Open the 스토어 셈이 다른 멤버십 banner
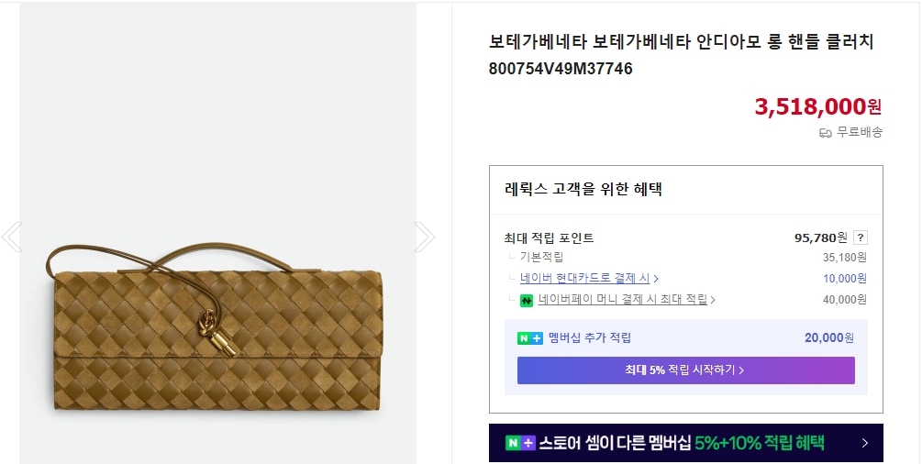The height and width of the screenshot is (464, 922). [685, 444]
